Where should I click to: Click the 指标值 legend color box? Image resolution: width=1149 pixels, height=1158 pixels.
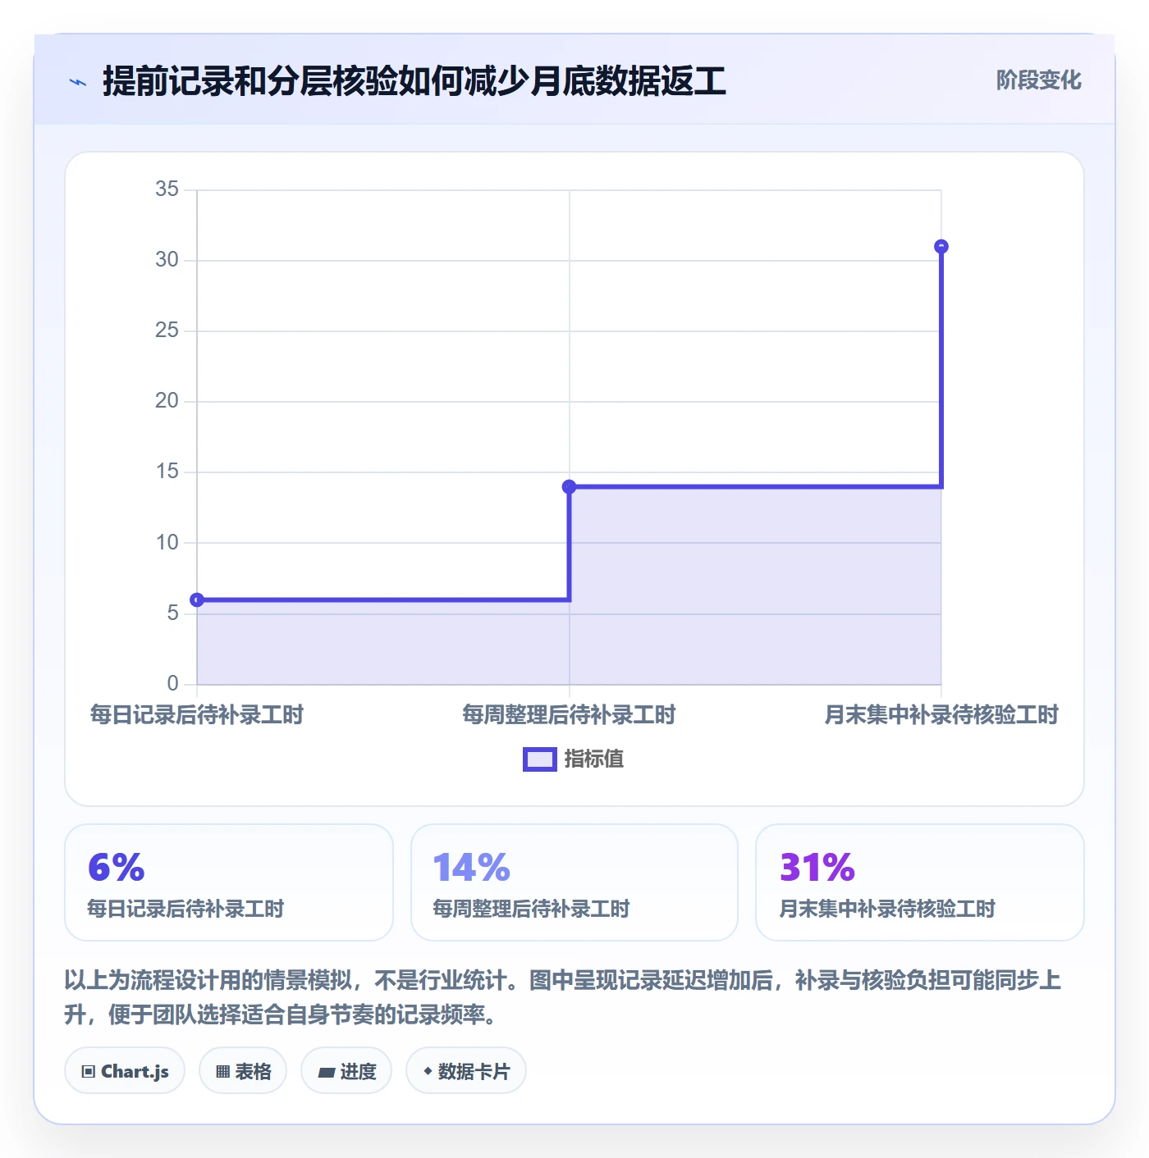pos(540,759)
